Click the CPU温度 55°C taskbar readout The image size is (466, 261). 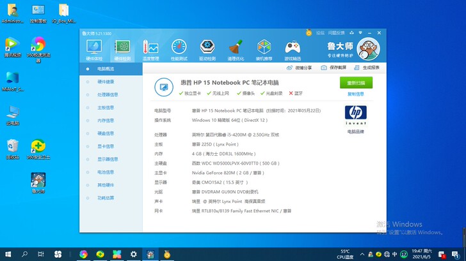(345, 254)
